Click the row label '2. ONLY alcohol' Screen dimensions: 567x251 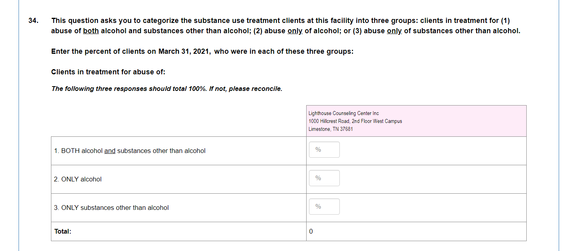point(77,179)
